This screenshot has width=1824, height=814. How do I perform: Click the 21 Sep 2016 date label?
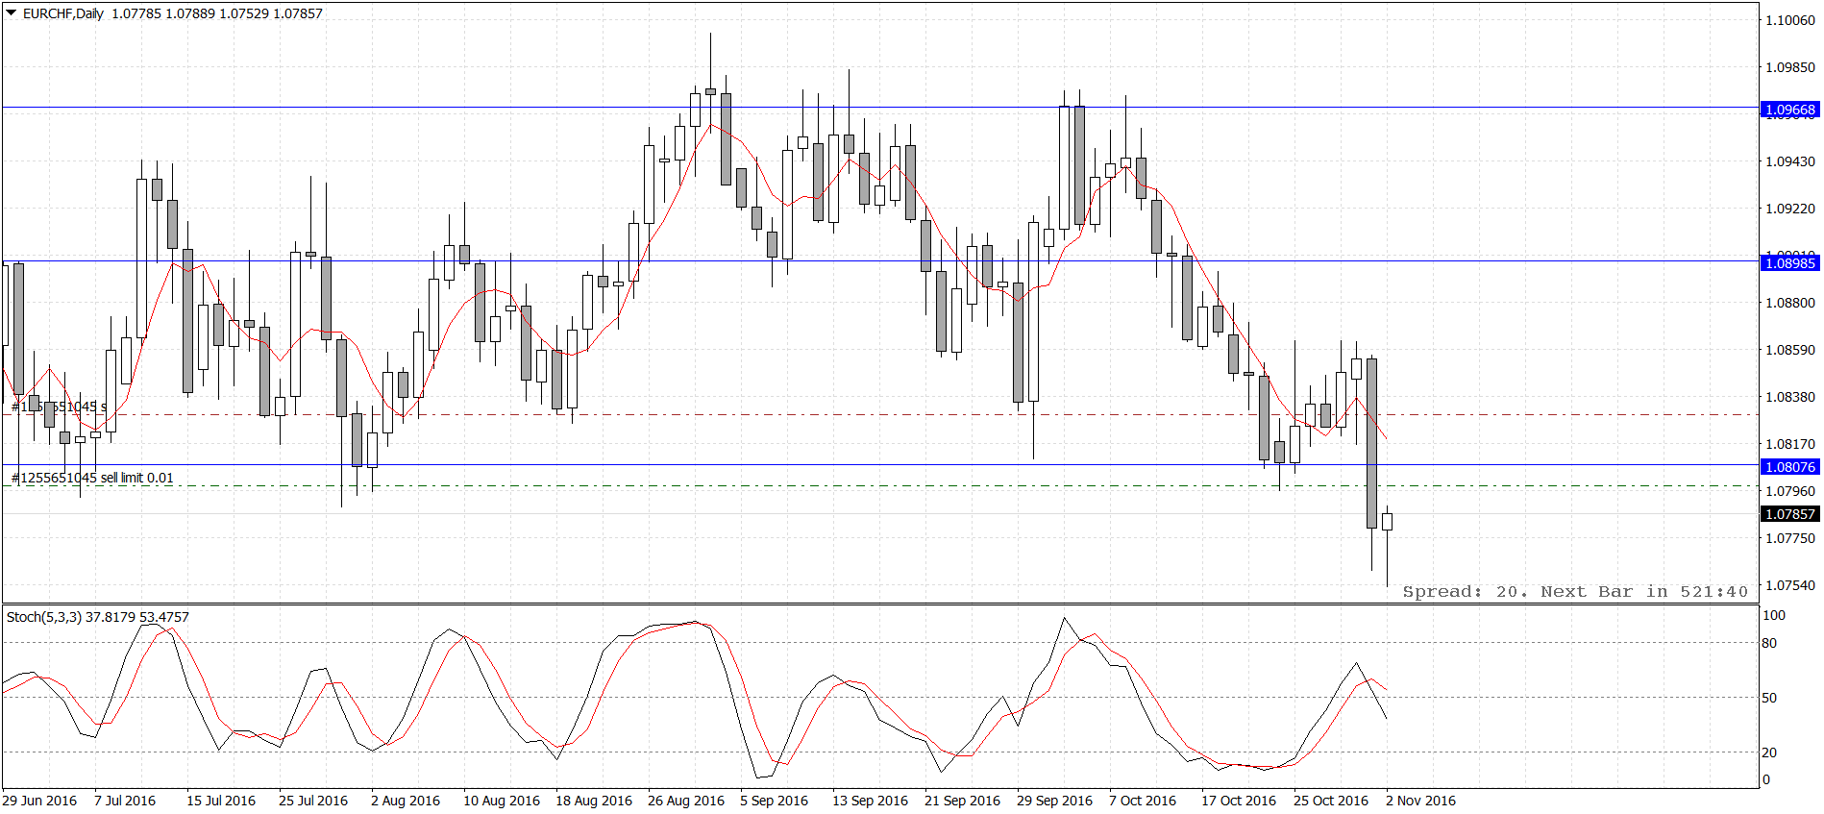coord(962,801)
